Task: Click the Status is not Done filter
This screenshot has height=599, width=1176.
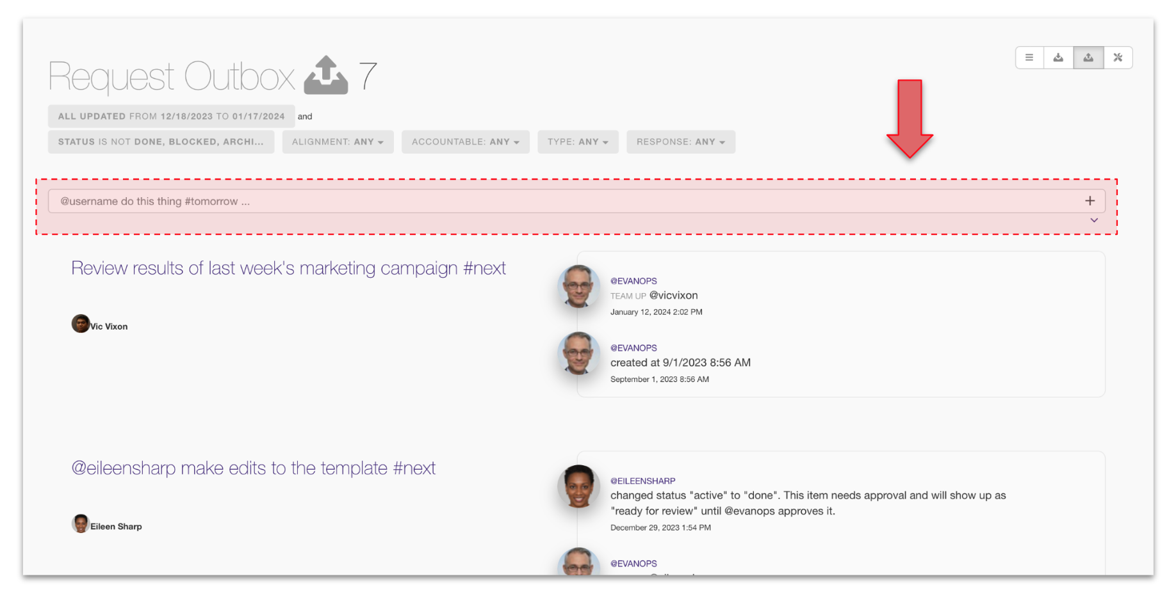Action: (x=161, y=142)
